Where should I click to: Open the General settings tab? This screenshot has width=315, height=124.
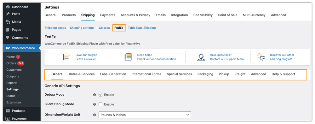click(x=50, y=15)
